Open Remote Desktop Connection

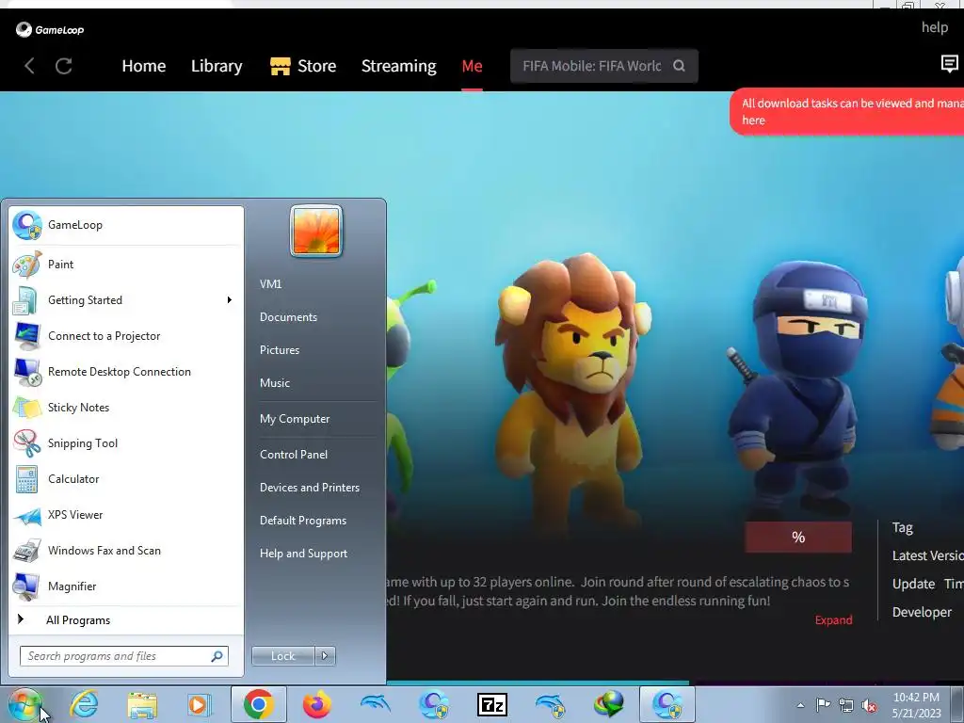pyautogui.click(x=126, y=372)
